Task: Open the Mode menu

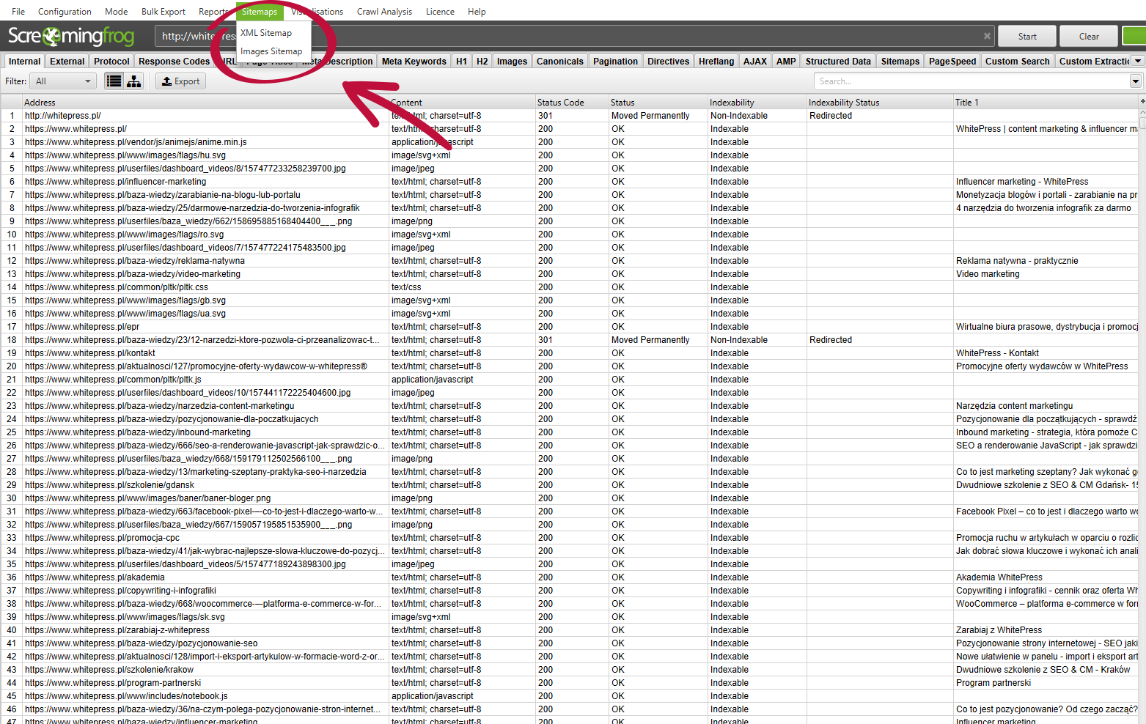Action: pos(116,11)
